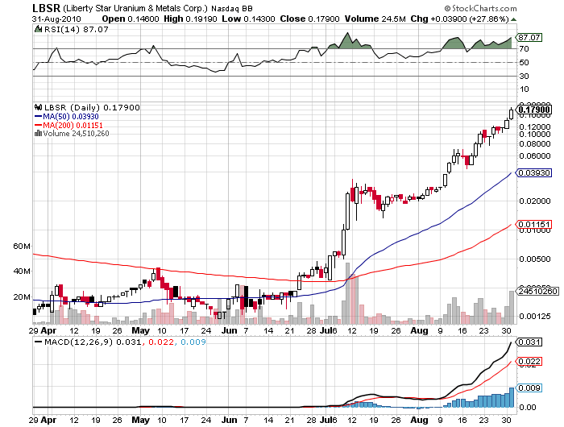
Task: Click the 0.02000 price axis label
Action: coord(535,201)
